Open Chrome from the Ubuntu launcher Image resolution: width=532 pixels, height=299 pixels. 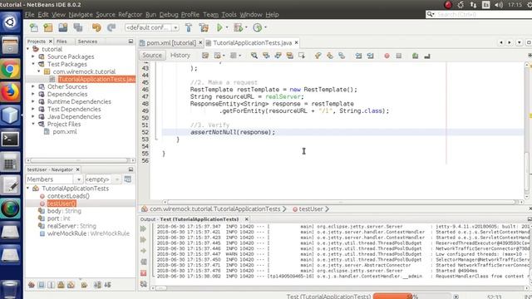10,69
